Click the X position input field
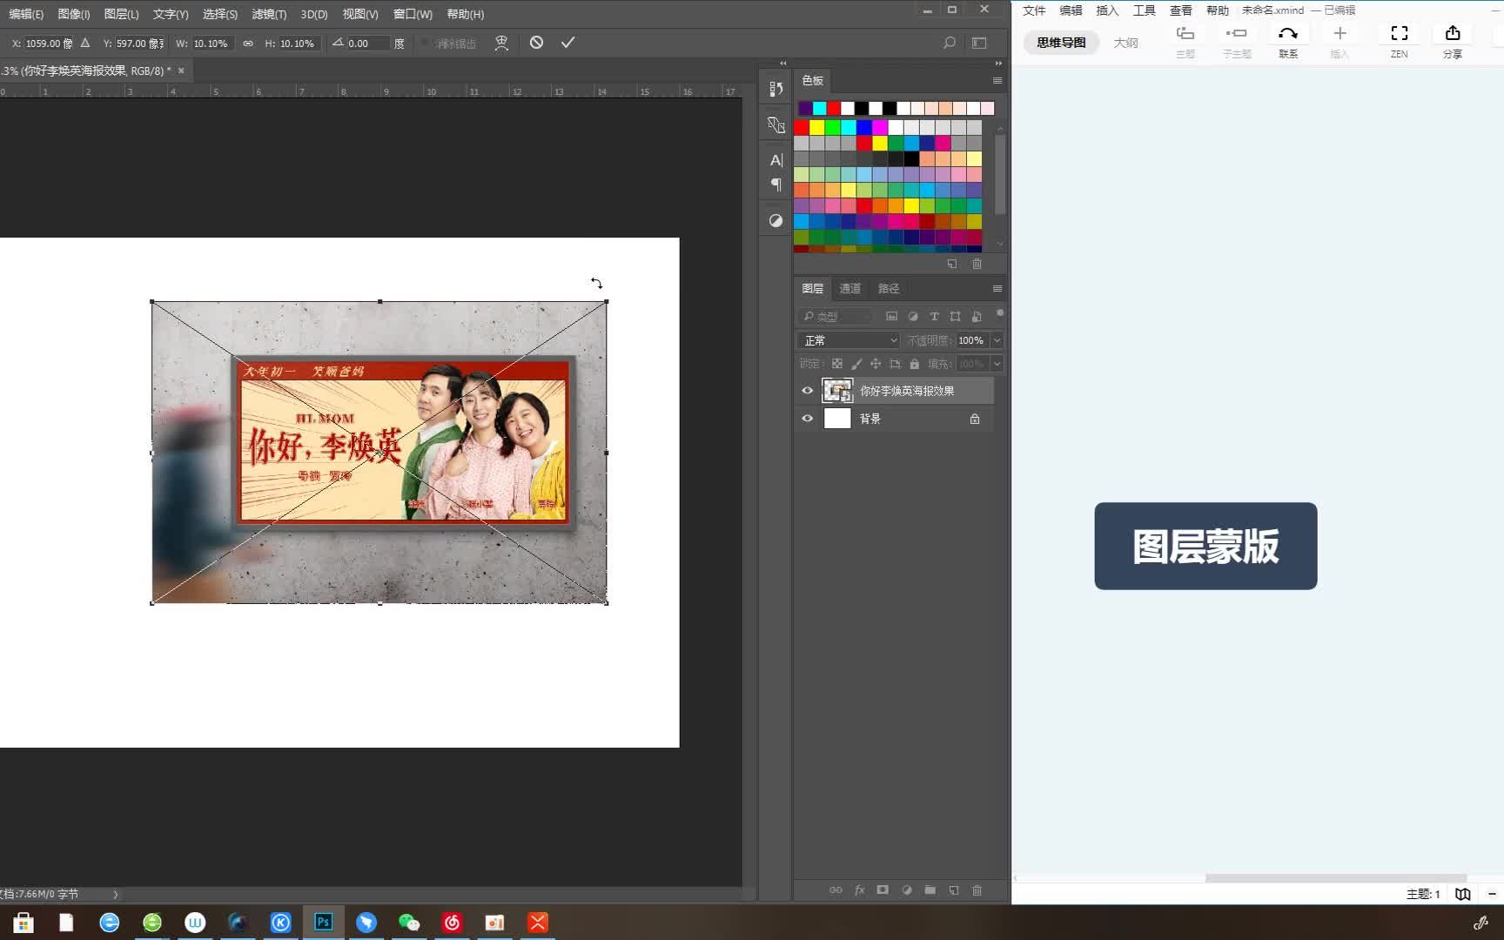This screenshot has width=1504, height=940. [50, 44]
